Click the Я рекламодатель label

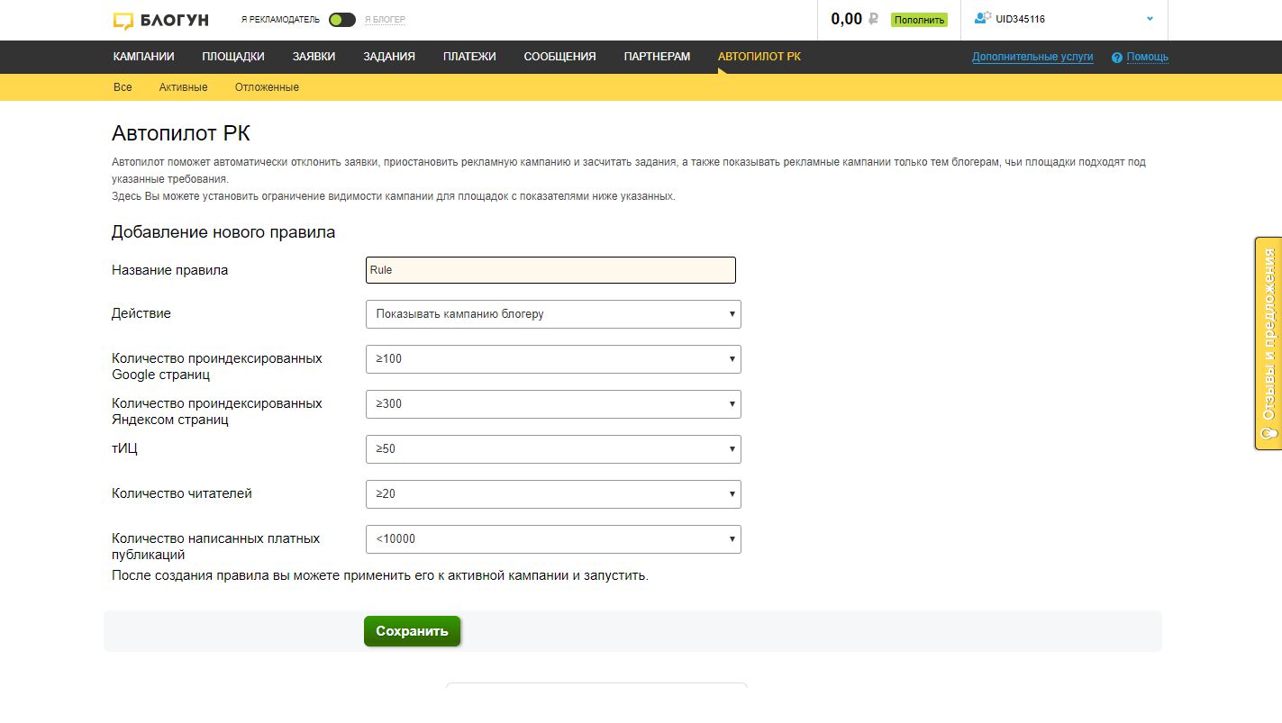(280, 20)
